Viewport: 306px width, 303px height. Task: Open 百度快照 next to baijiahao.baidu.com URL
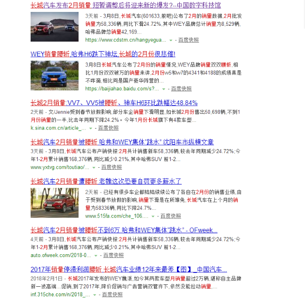[x=181, y=89]
